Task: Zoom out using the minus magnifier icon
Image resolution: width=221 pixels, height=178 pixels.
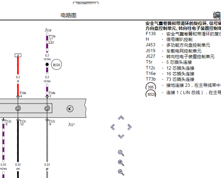Action: 121,173
